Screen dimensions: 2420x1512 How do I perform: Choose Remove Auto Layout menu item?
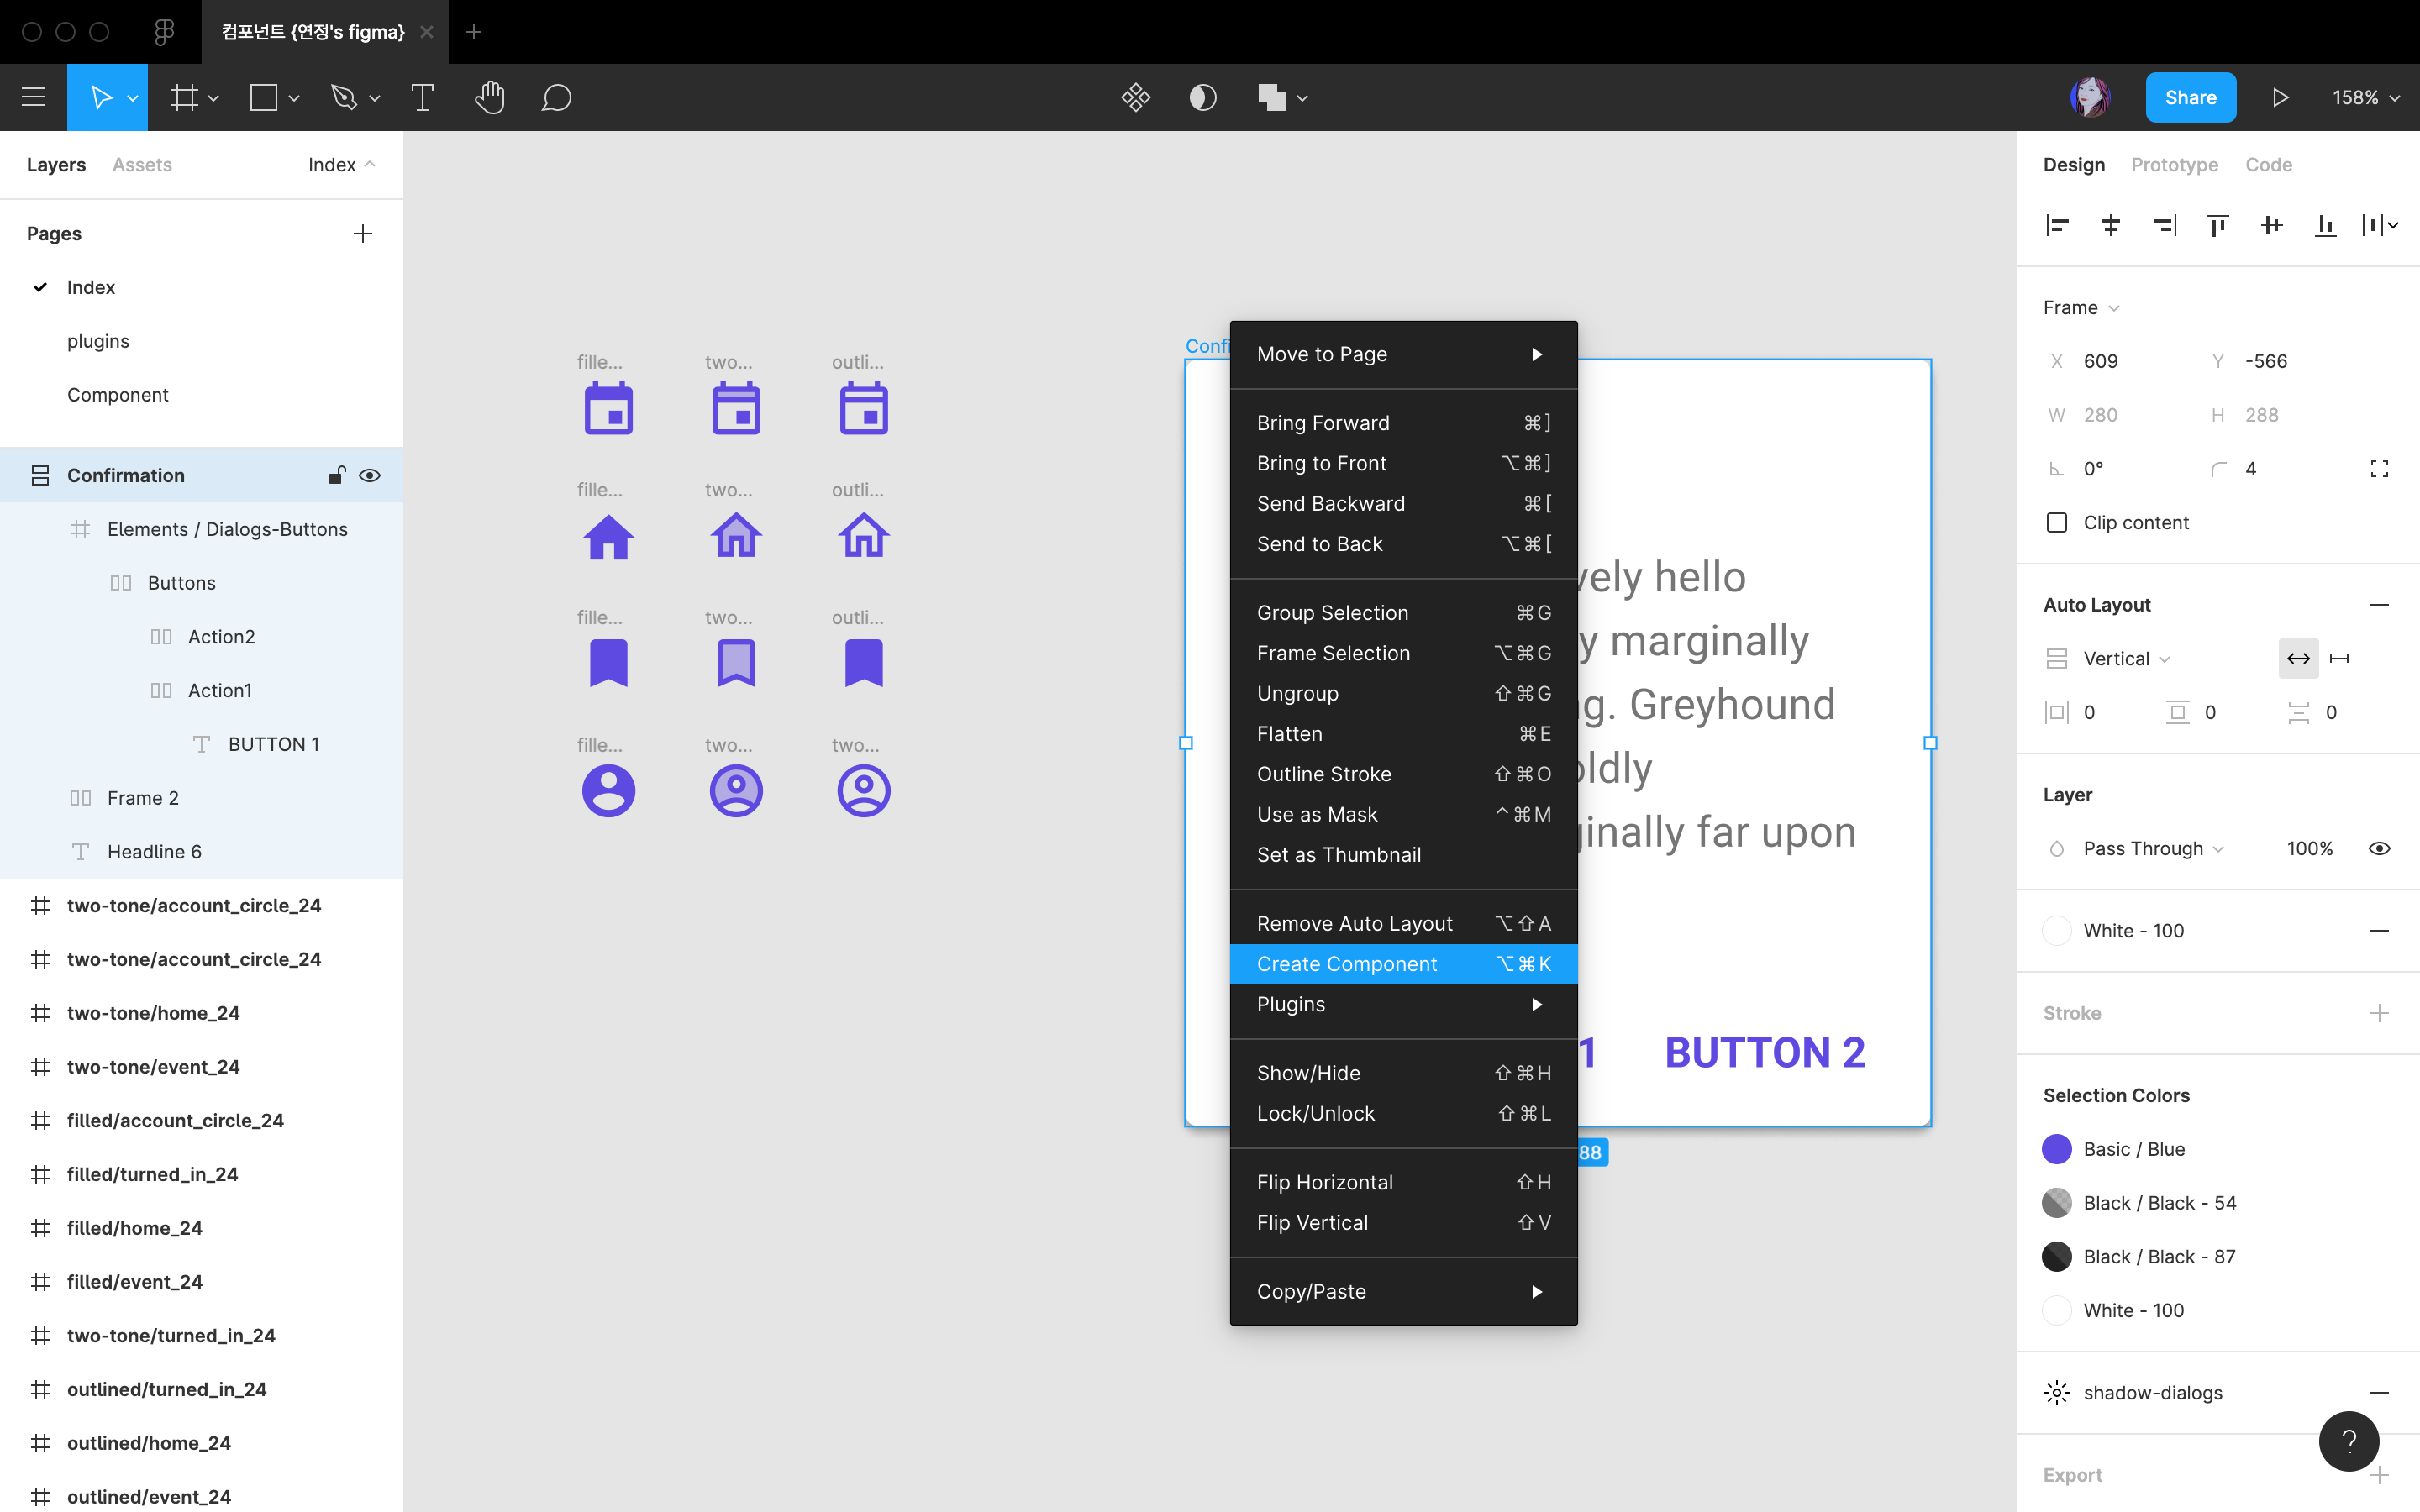click(x=1403, y=924)
